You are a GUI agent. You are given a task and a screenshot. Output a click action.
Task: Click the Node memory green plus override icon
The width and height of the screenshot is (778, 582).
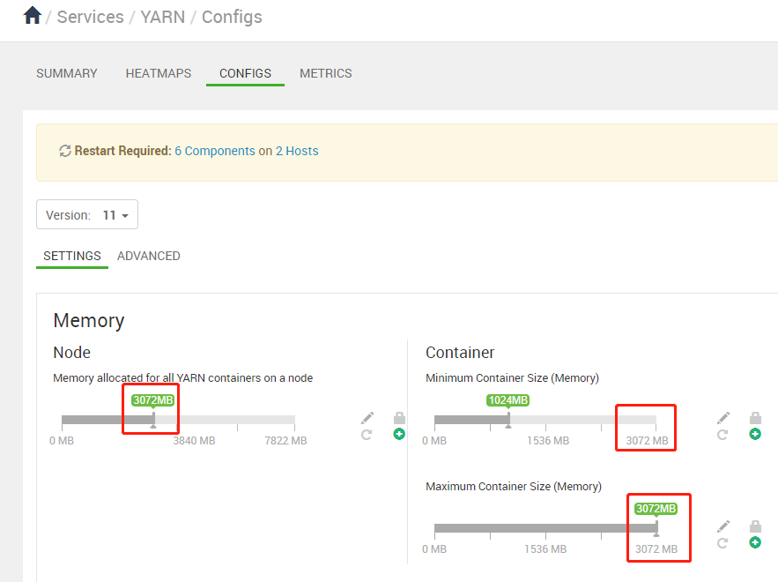pyautogui.click(x=399, y=434)
